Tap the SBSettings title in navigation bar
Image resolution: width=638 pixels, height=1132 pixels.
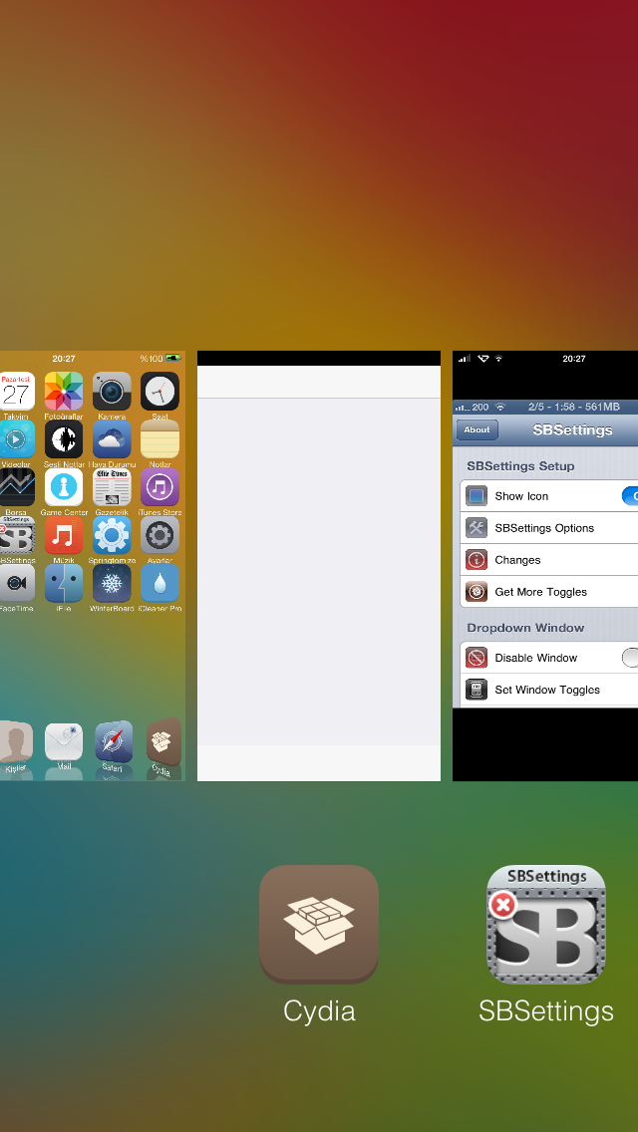click(572, 429)
